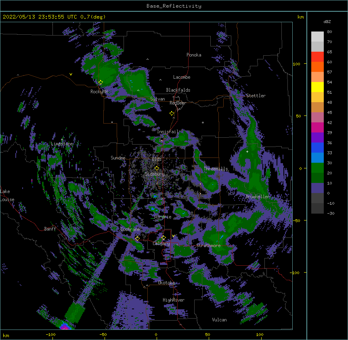The width and height of the screenshot is (348, 340).
Task: Click the Stettler city label
Action: click(x=256, y=96)
